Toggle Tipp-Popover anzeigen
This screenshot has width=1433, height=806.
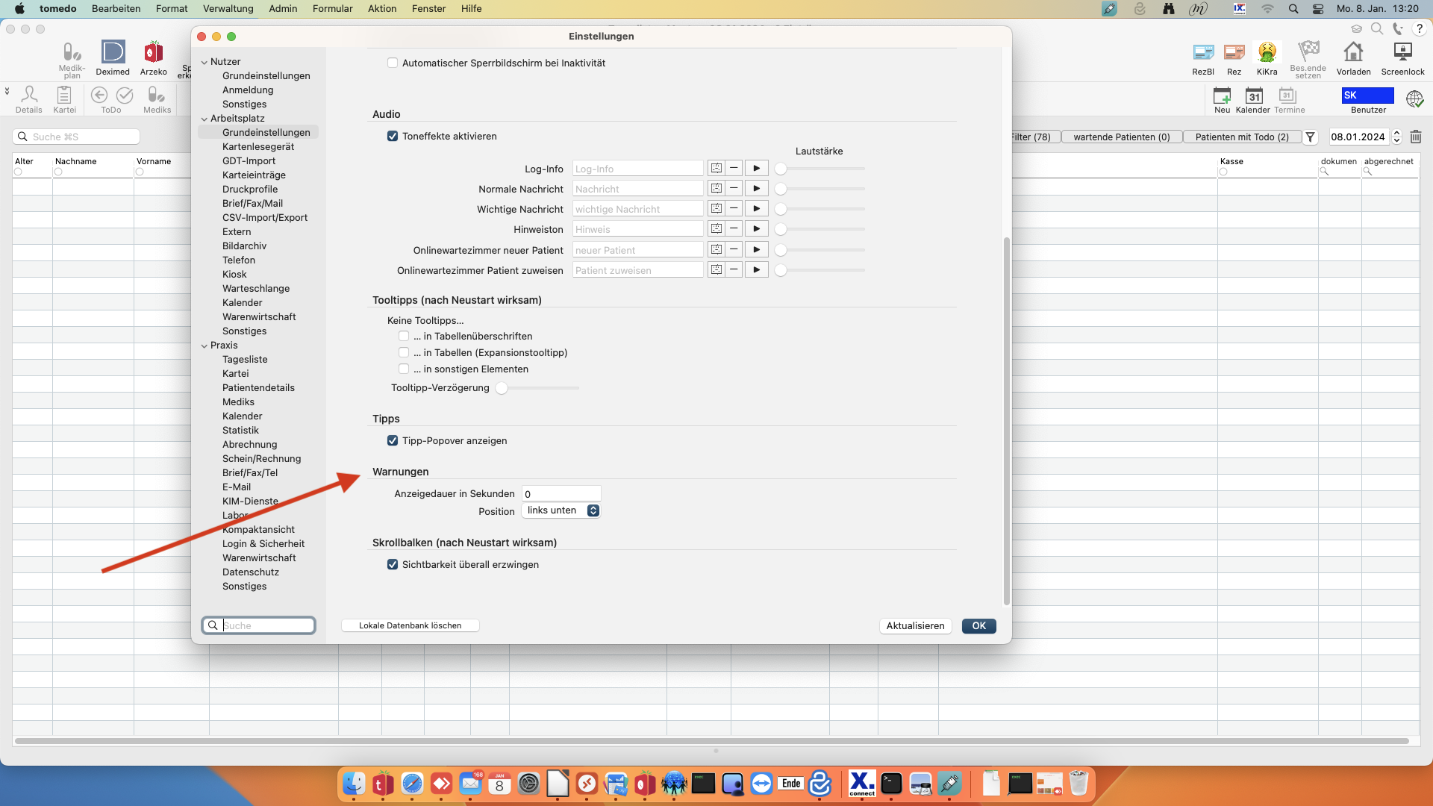point(393,441)
